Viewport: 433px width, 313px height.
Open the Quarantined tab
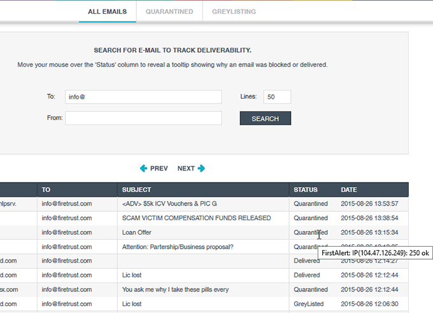[x=169, y=11]
